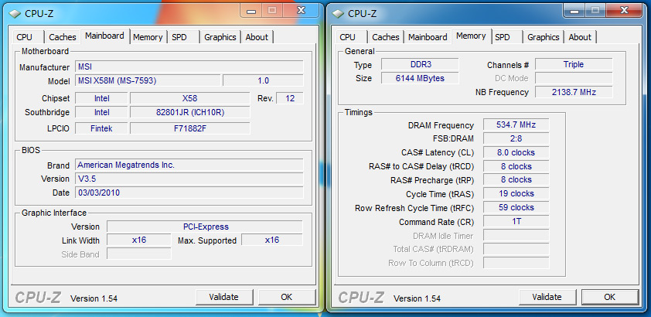Click DRAM Frequency value 534.7 MHz
The height and width of the screenshot is (317, 651).
tap(516, 124)
